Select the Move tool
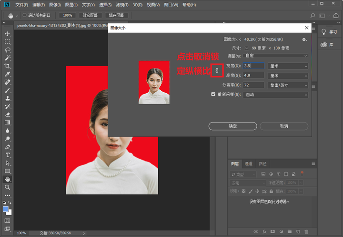Image resolution: width=343 pixels, height=237 pixels. 8,34
